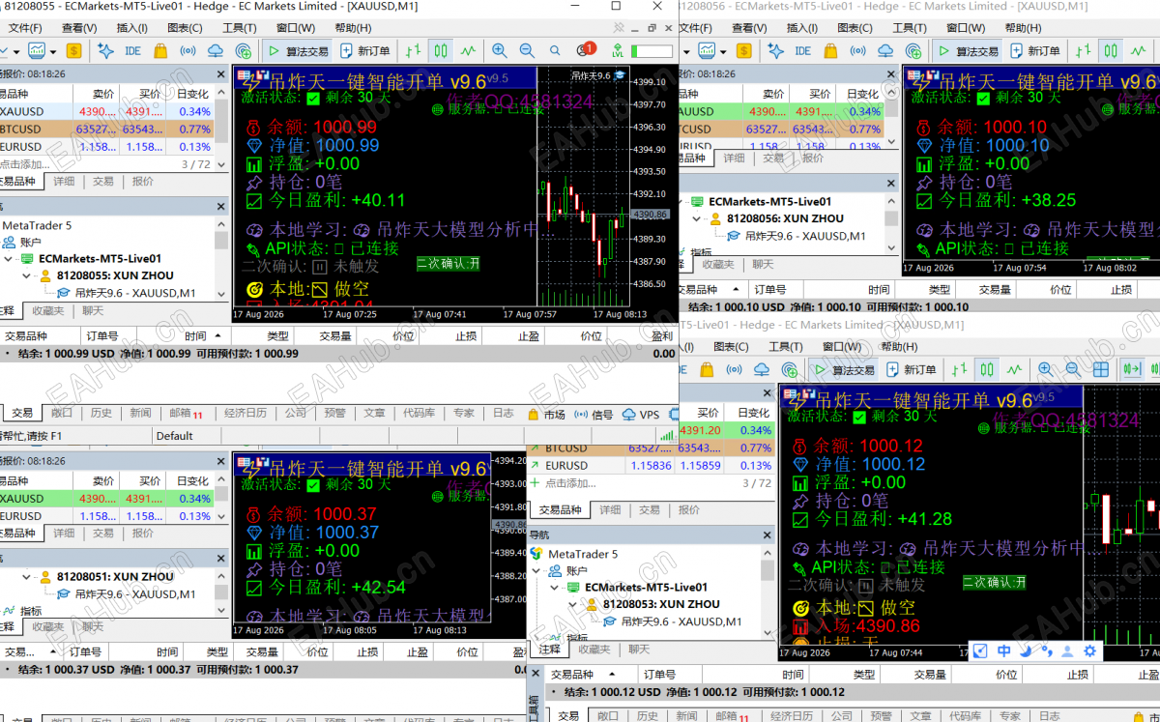1160x722 pixels.
Task: Toggle 二次确认:开 in window 81208055 chart
Action: (x=448, y=263)
